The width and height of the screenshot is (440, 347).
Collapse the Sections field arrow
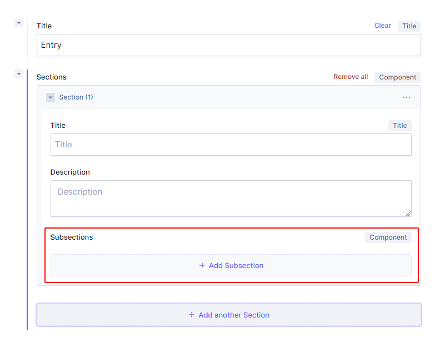click(x=19, y=74)
